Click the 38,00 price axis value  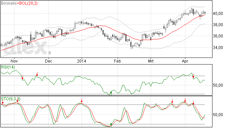[x=218, y=25]
